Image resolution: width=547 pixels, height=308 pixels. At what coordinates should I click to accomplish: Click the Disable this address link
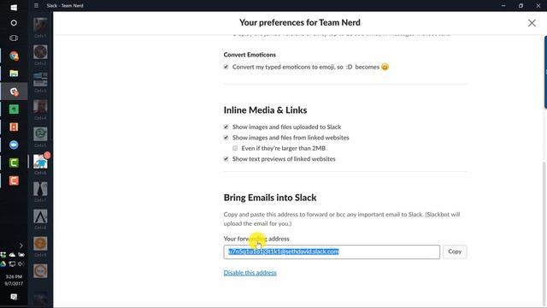pyautogui.click(x=250, y=273)
